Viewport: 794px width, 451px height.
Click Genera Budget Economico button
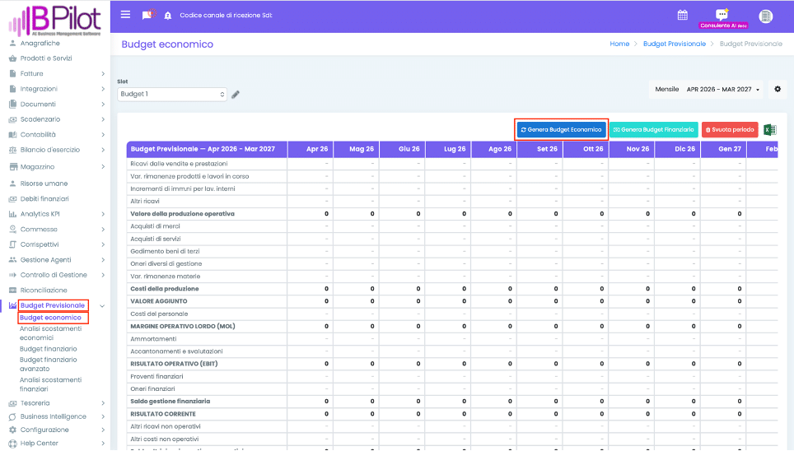click(561, 130)
